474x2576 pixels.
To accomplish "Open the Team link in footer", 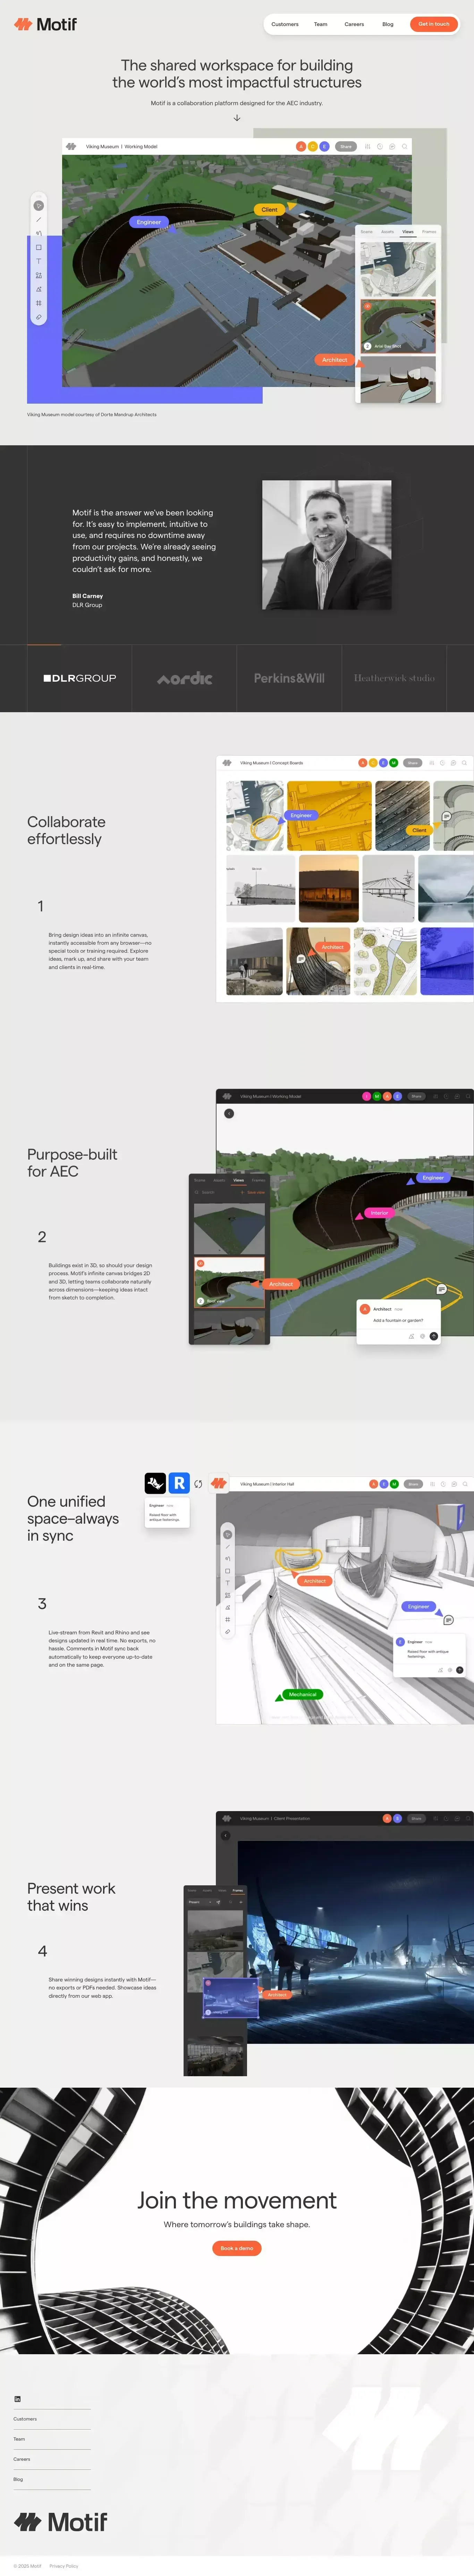I will 19,2439.
